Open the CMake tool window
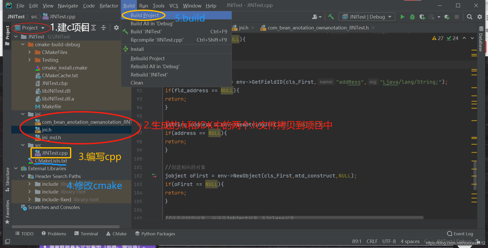 point(116,234)
